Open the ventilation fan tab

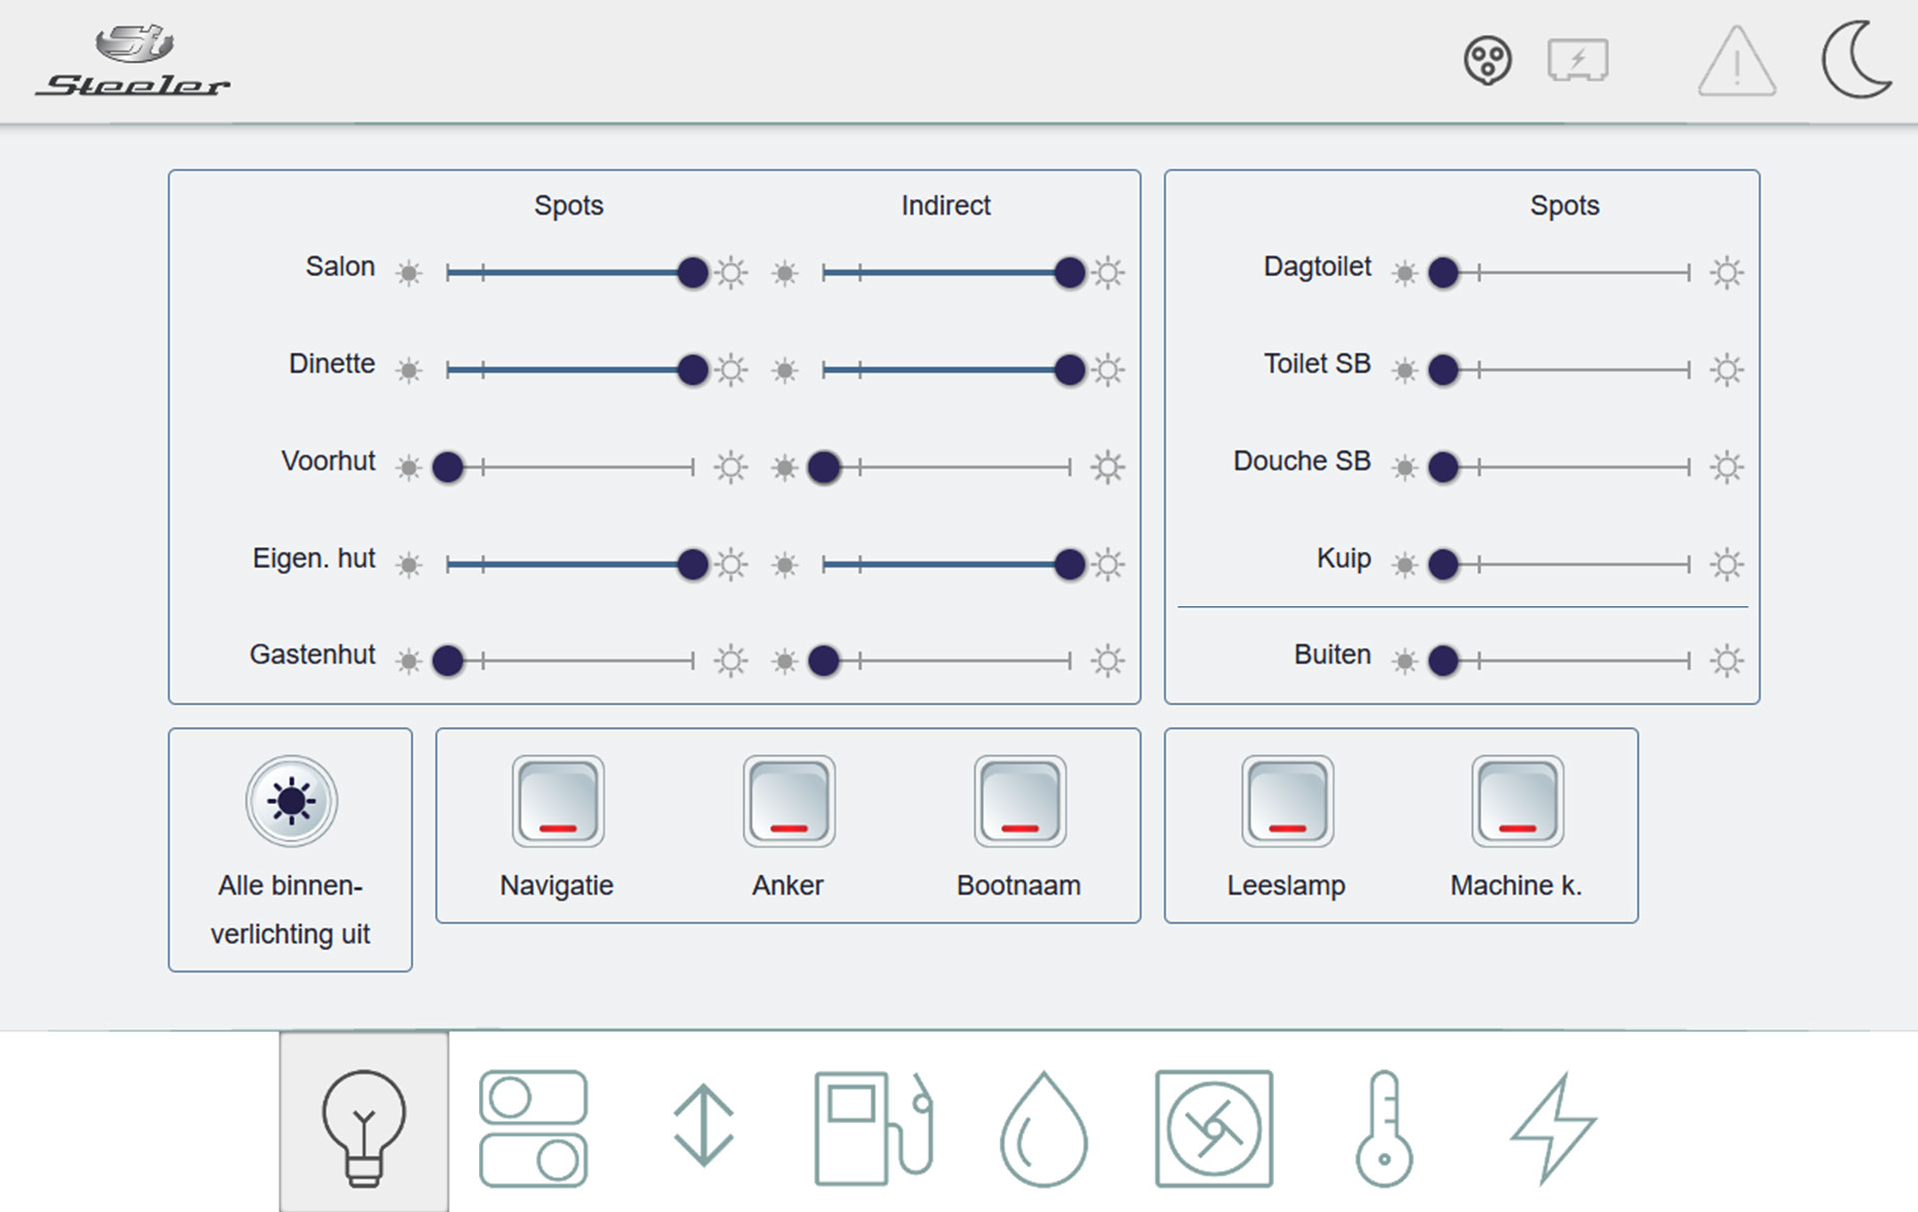1213,1128
